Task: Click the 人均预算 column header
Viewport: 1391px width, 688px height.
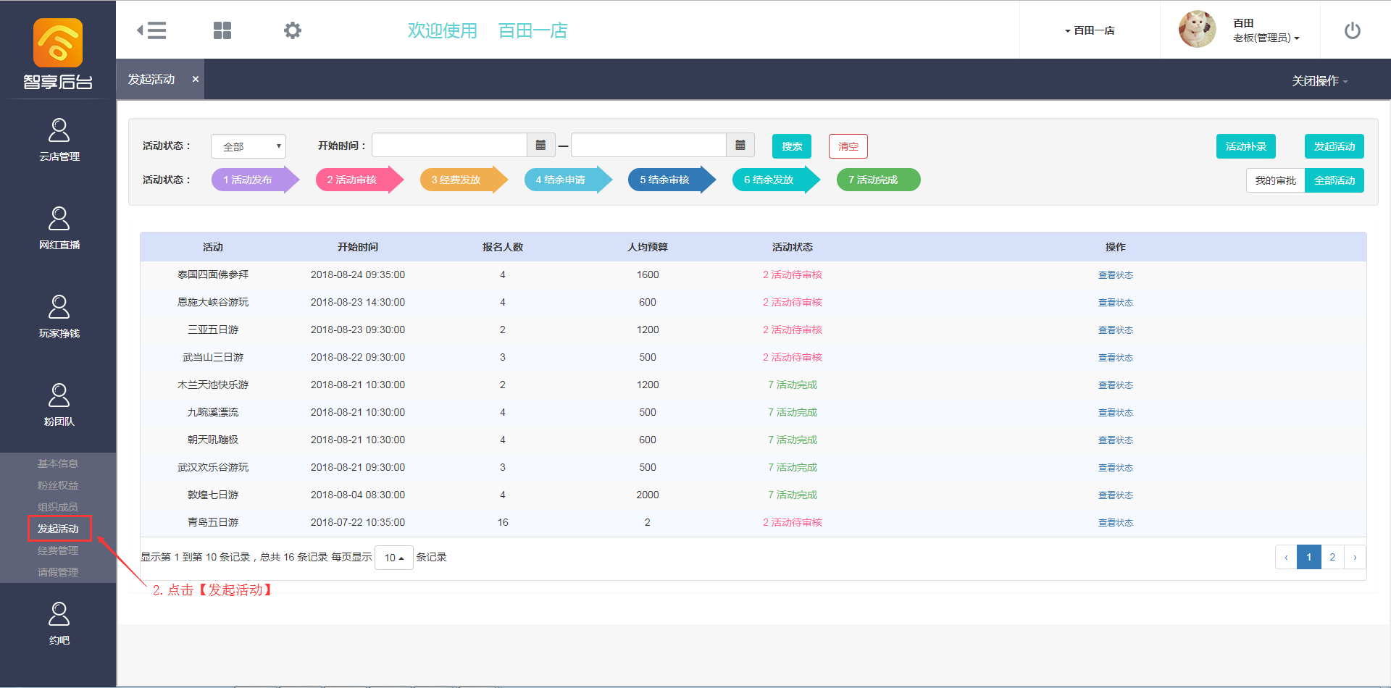Action: [648, 247]
